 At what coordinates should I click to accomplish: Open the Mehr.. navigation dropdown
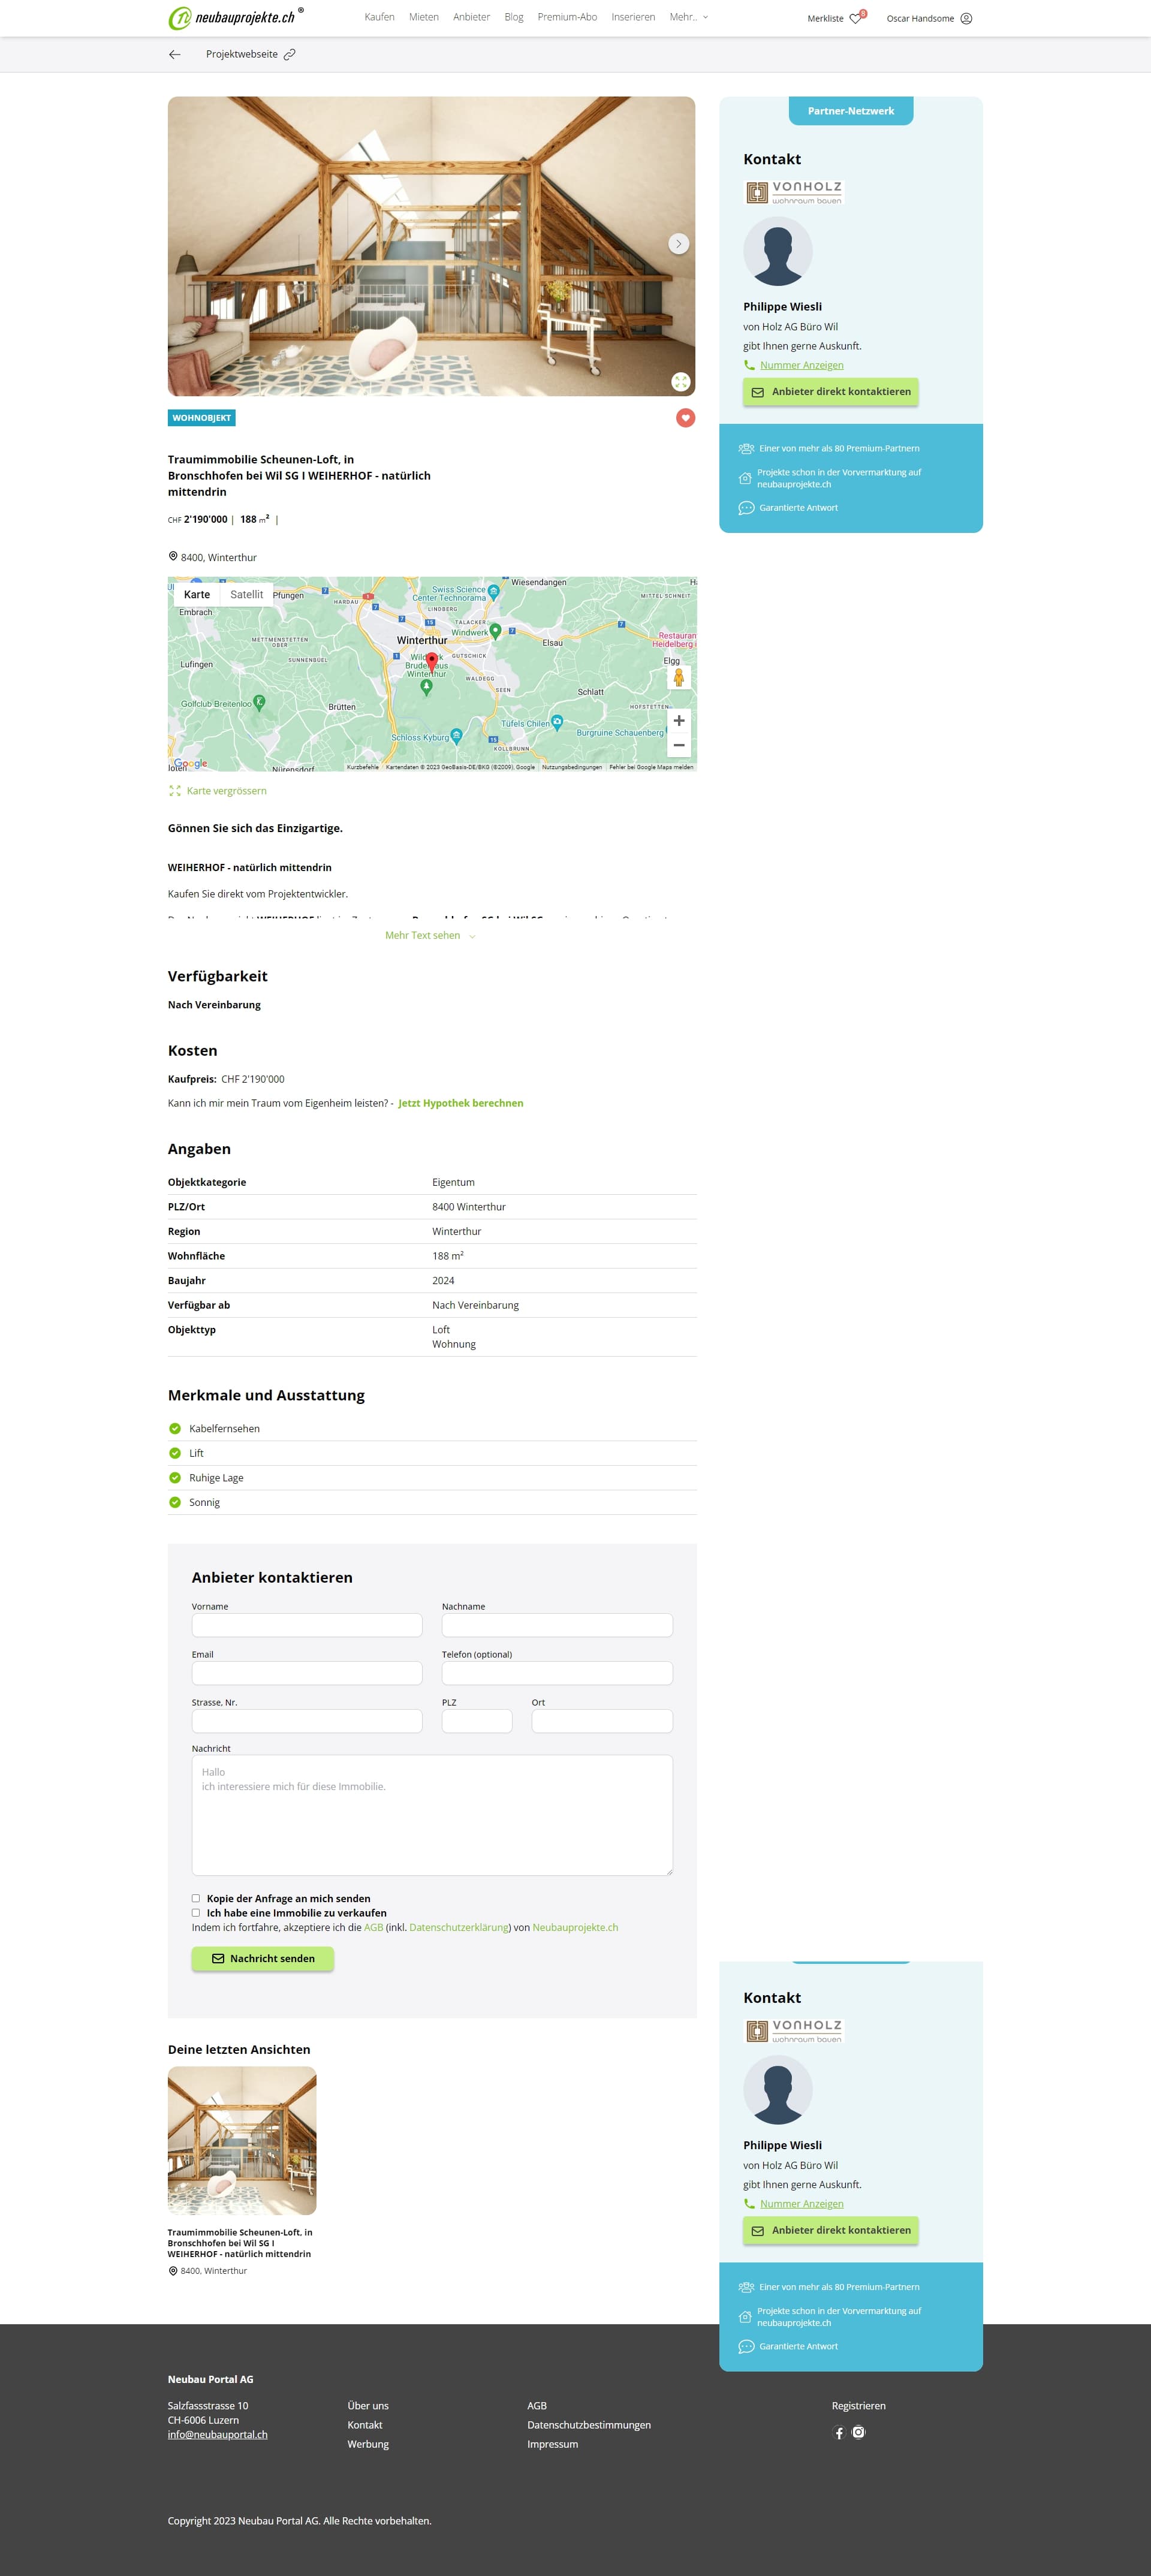pos(688,17)
